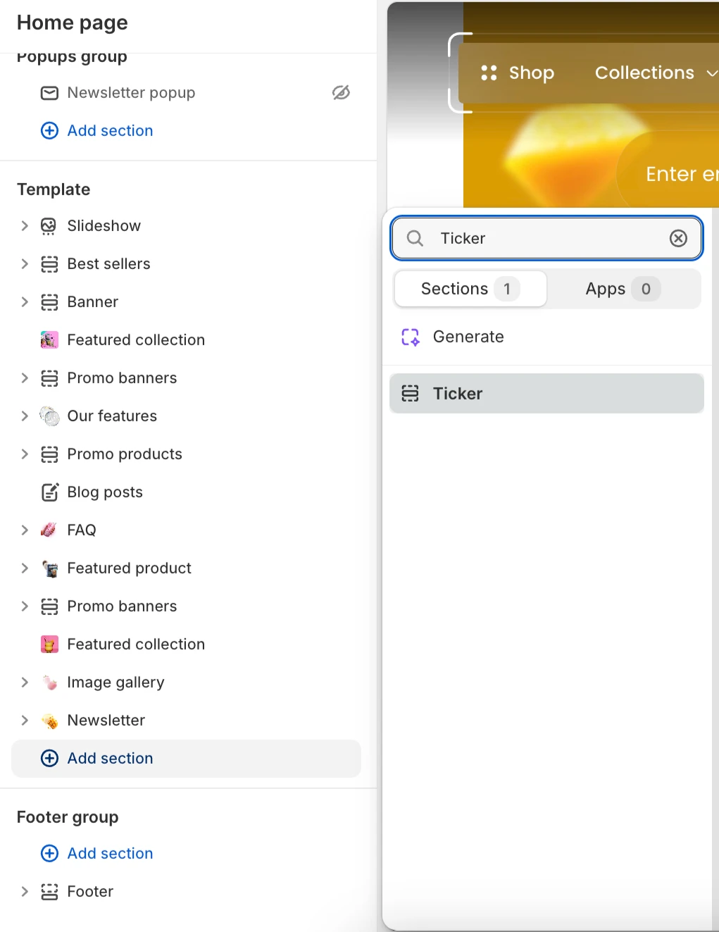Screen dimensions: 719x932
Task: Switch to the Apps tab
Action: click(x=623, y=289)
